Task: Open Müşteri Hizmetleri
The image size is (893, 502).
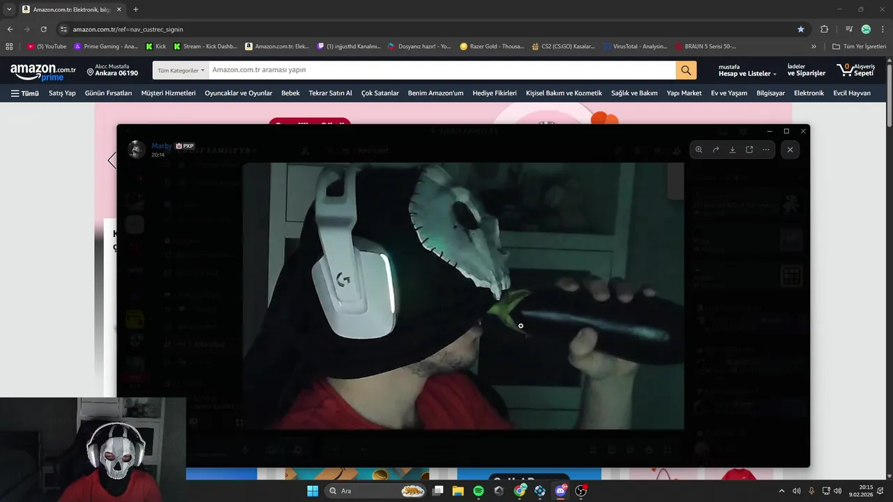Action: [168, 93]
